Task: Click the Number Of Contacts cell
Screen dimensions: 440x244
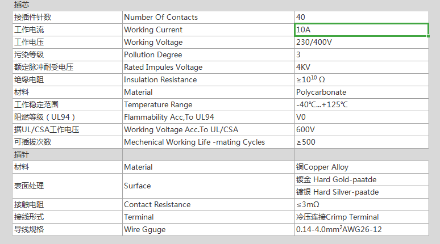Action: pyautogui.click(x=208, y=17)
